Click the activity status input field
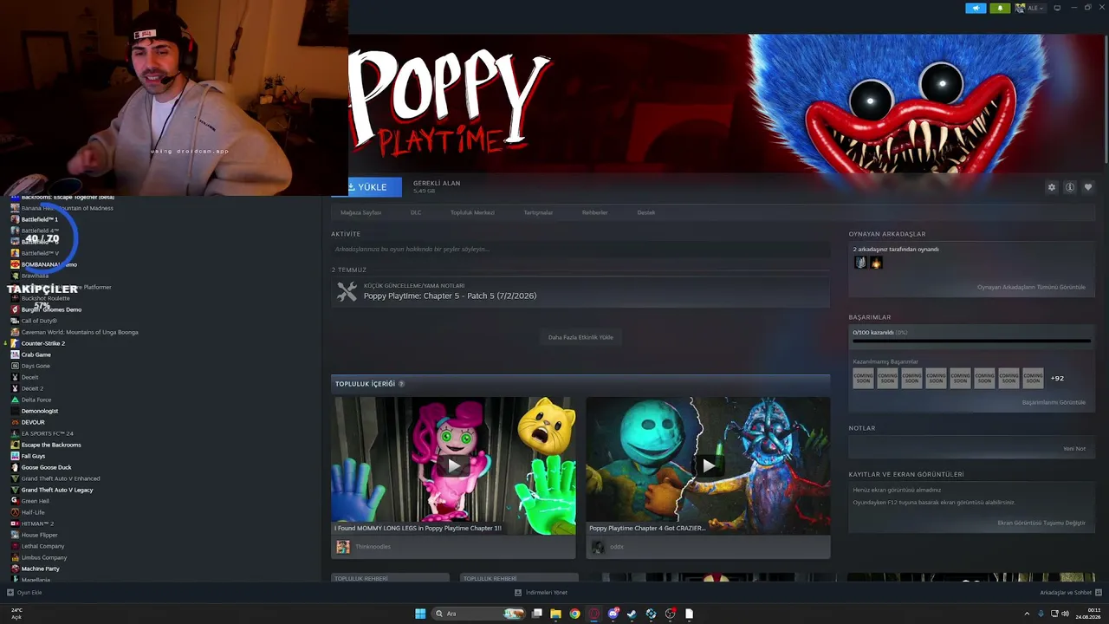 [580, 249]
